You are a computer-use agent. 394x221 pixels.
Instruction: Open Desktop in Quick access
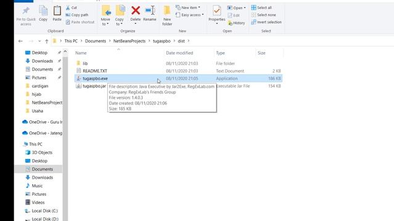pos(39,53)
